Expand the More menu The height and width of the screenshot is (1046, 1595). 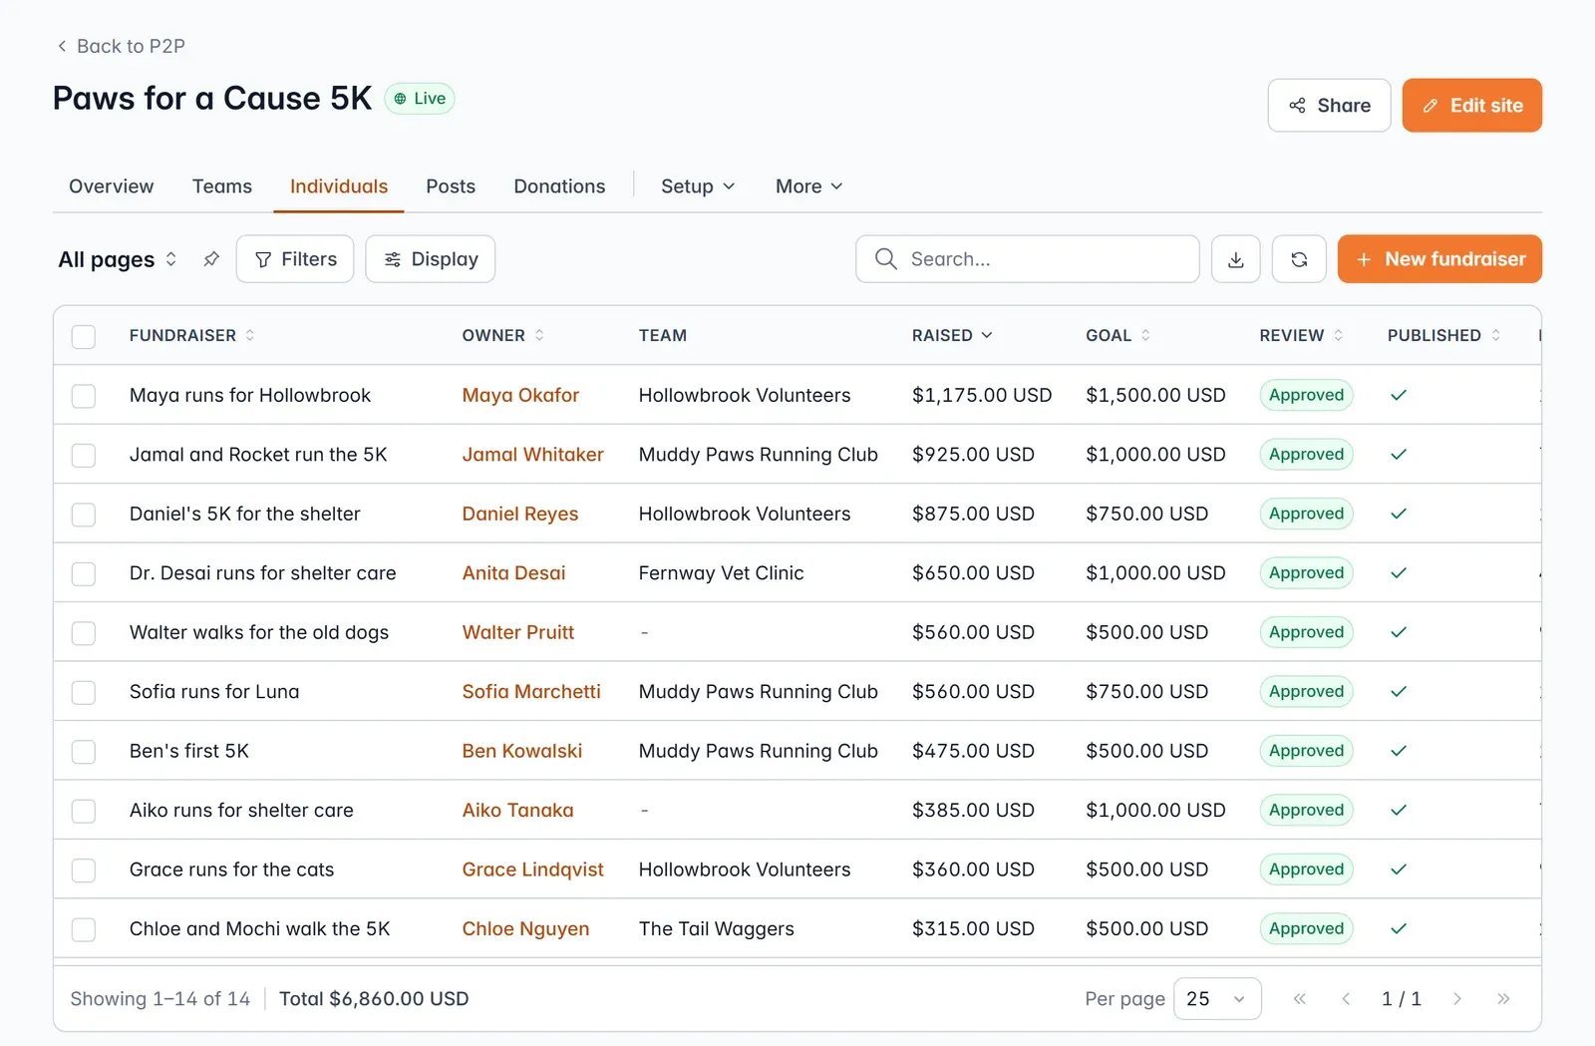pos(809,186)
